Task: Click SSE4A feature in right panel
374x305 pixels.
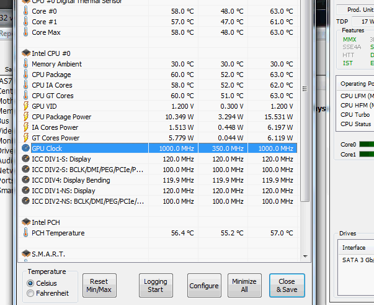Action: [352, 47]
